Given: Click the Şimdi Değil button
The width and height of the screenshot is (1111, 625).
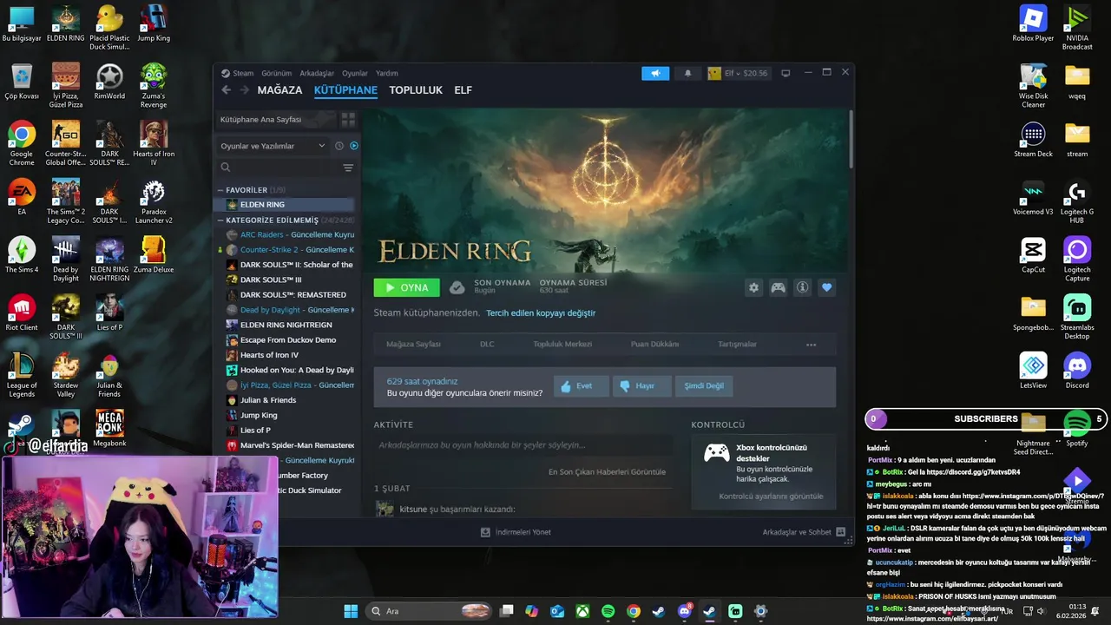Looking at the screenshot, I should pyautogui.click(x=703, y=386).
